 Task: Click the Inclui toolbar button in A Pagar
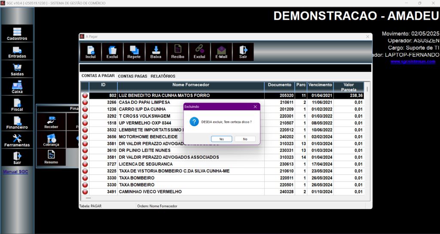90,52
